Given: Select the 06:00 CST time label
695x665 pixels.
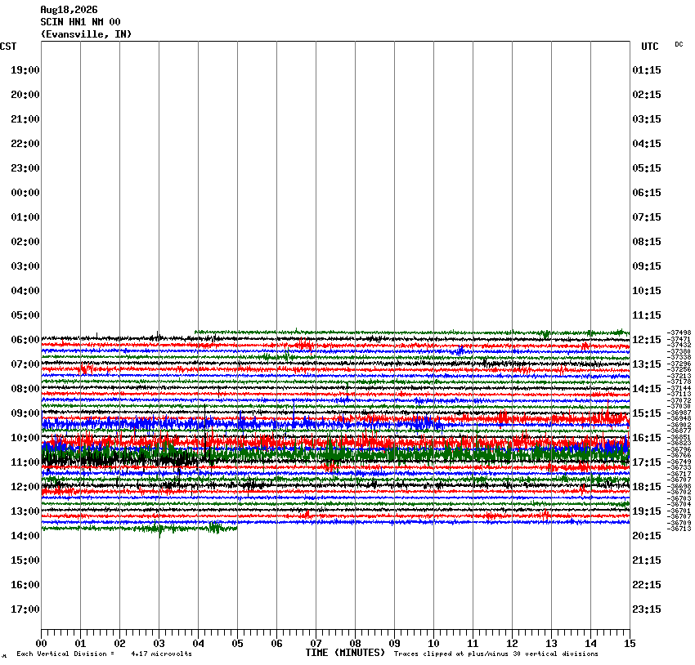Looking at the screenshot, I should click(x=25, y=340).
